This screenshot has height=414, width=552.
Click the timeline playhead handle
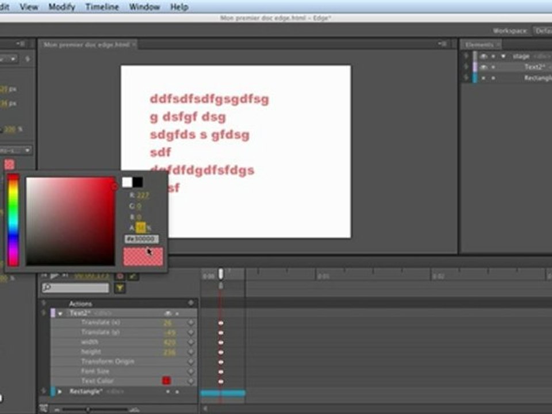[221, 274]
